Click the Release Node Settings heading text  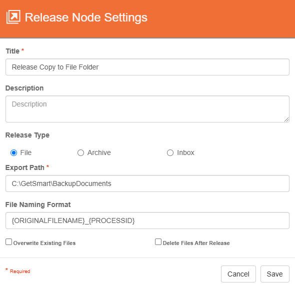tap(86, 17)
